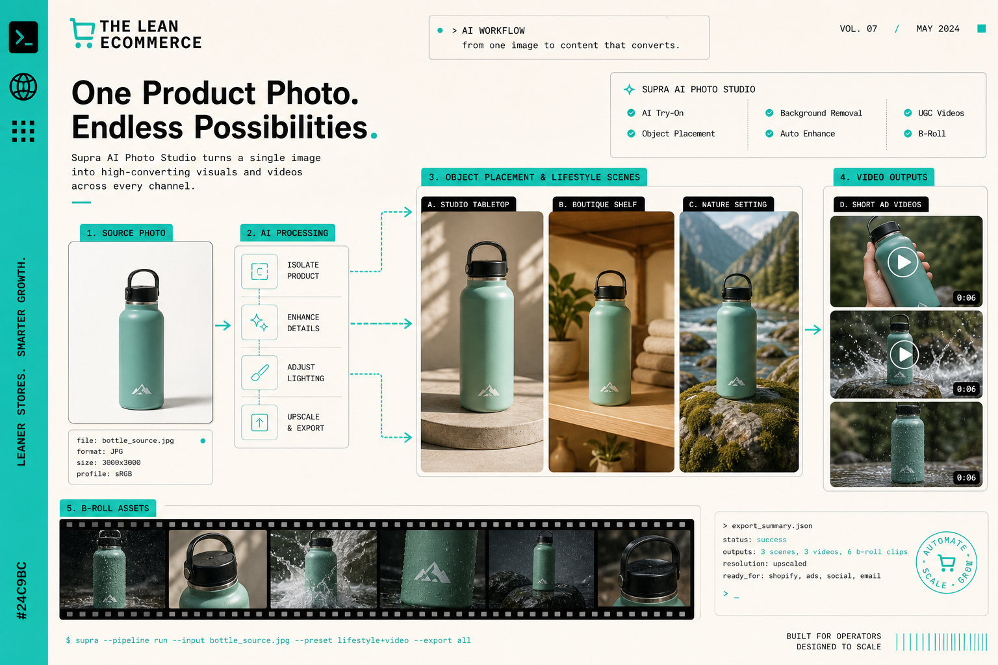Click the A. STUDIO TABLETOP label
Viewport: 998px width, 665px height.
pos(468,205)
